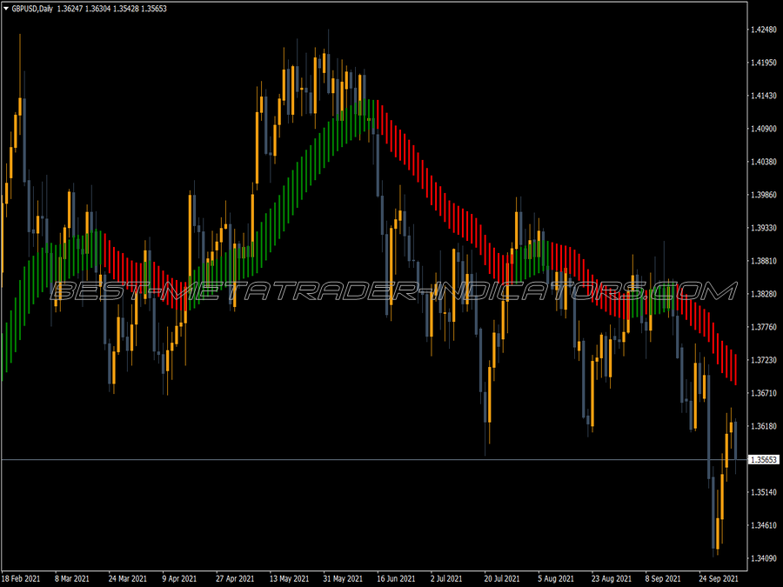Click date label 20 Jul 2021
783x587 pixels.
pos(502,578)
